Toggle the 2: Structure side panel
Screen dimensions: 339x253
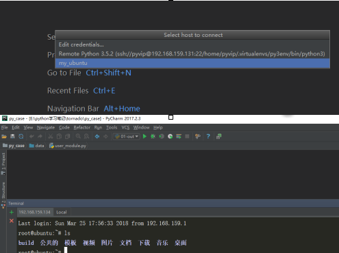pyautogui.click(x=3, y=195)
